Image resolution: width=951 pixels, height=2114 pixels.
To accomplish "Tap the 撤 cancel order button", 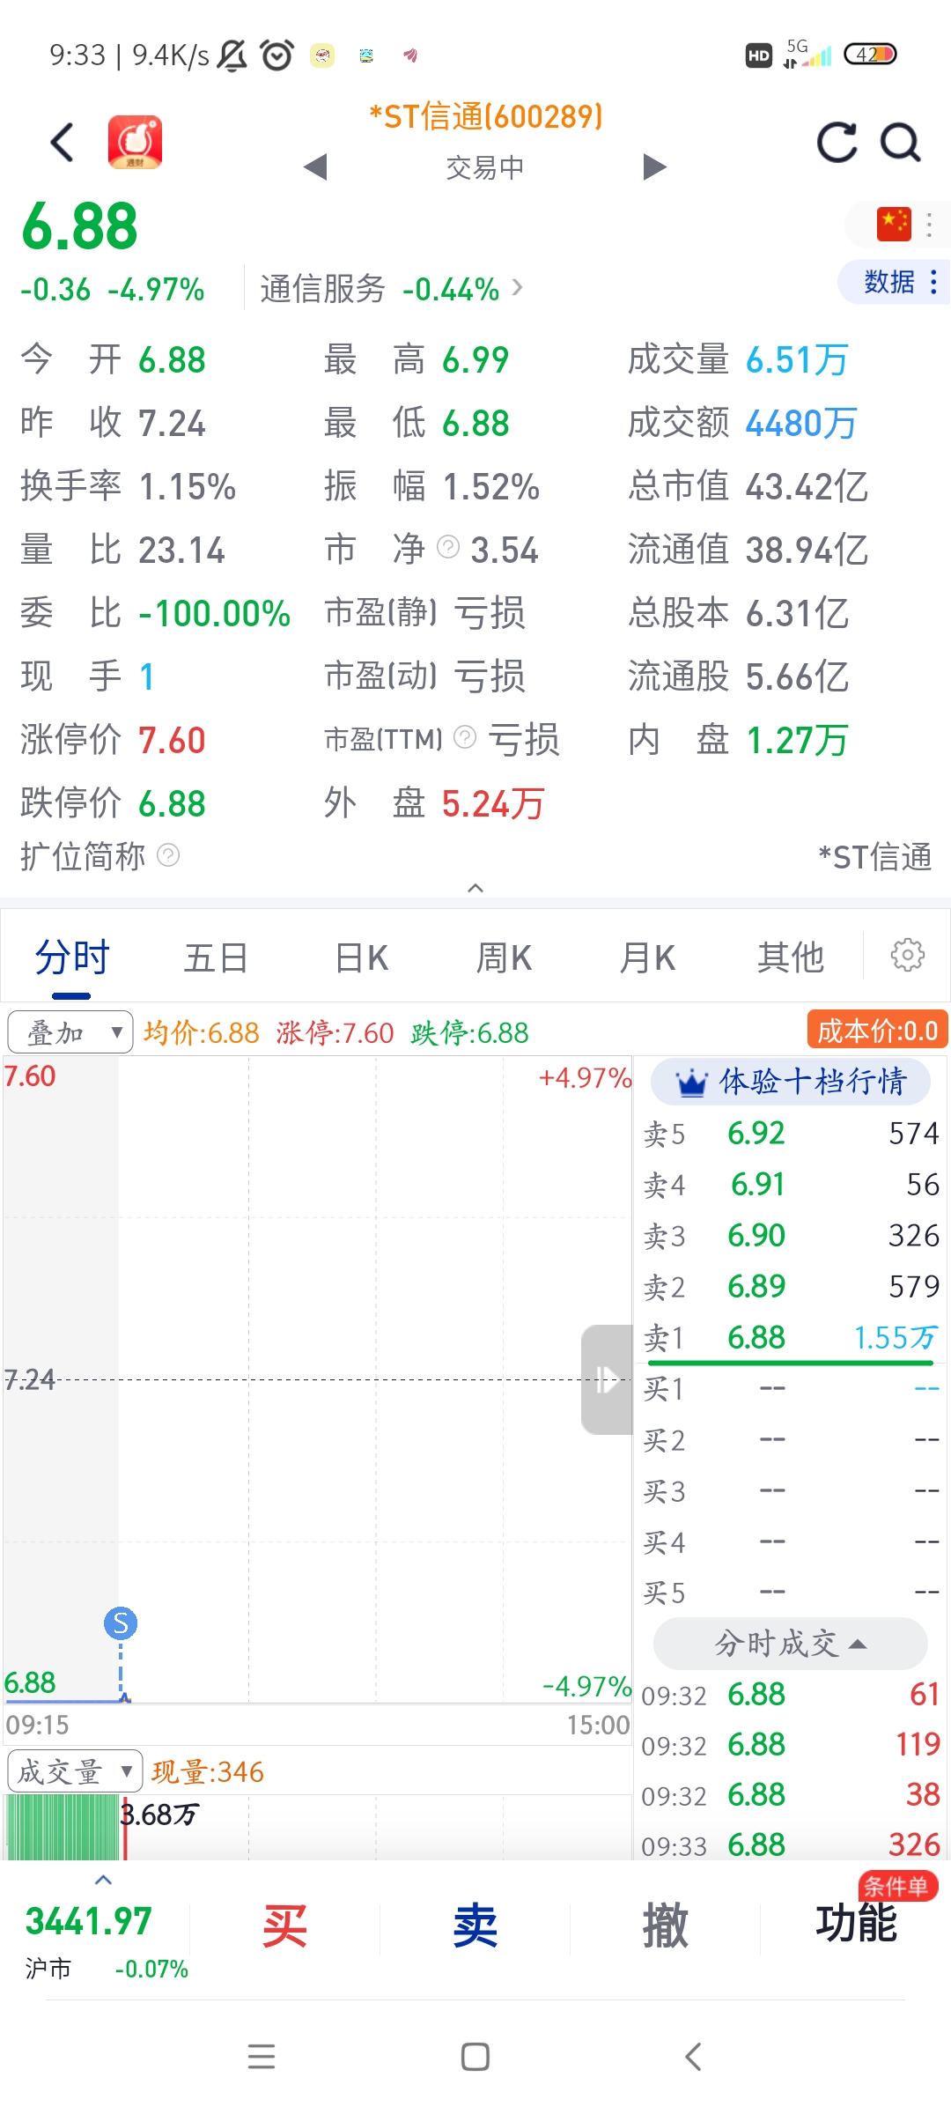I will point(666,1926).
